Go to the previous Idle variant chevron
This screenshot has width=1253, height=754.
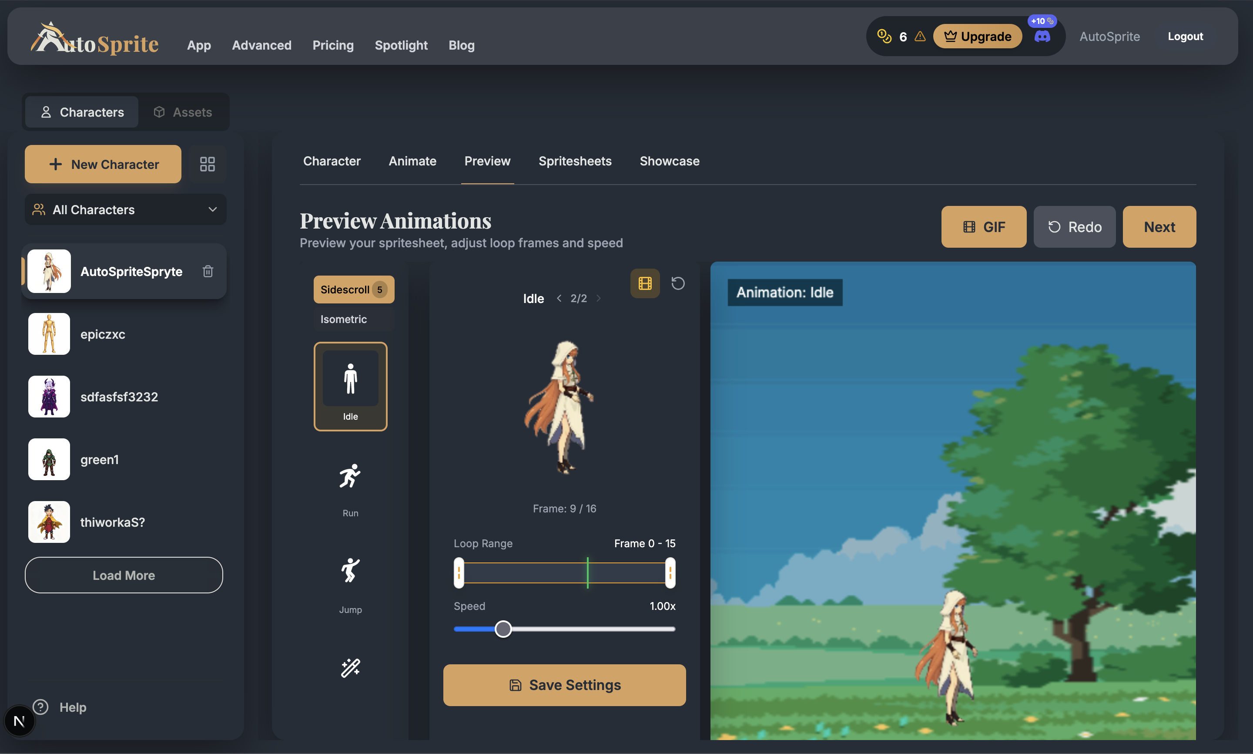point(559,298)
